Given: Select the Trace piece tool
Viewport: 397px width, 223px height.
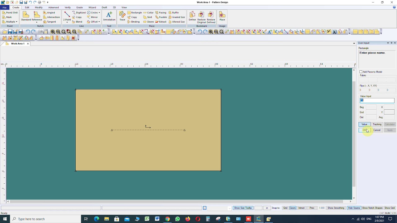Looking at the screenshot, I should tap(122, 16).
